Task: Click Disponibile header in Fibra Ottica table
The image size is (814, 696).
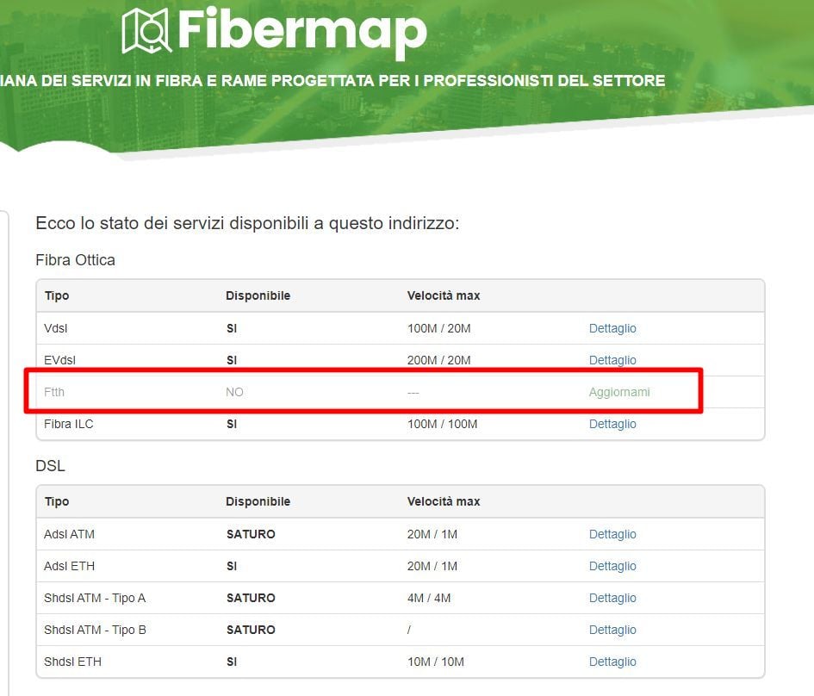Action: 258,295
